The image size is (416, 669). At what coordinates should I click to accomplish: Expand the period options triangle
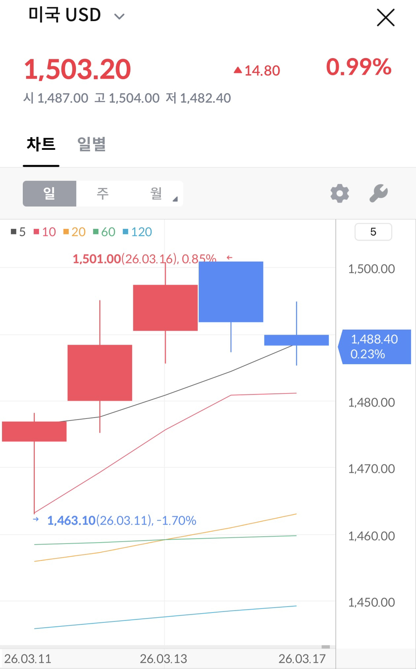[x=175, y=199]
